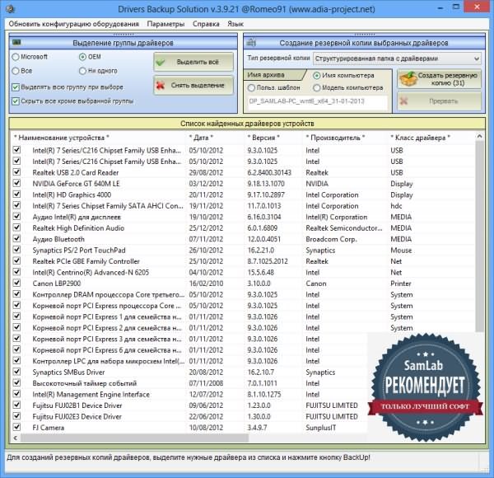Select the 'Ни одного' radio option
The height and width of the screenshot is (478, 494).
pos(82,71)
